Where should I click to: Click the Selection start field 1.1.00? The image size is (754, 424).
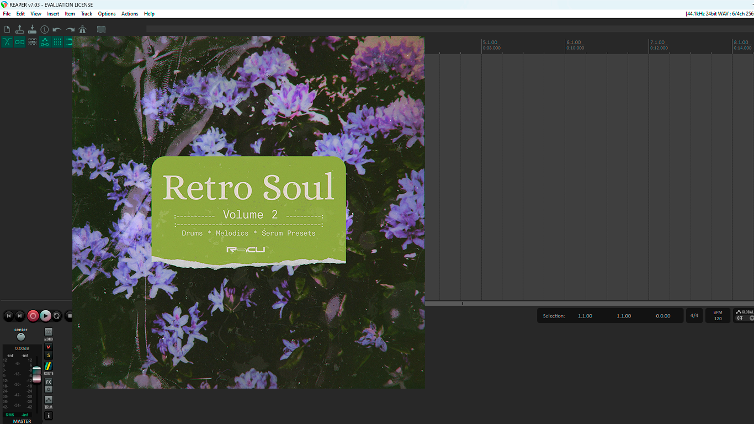click(585, 316)
